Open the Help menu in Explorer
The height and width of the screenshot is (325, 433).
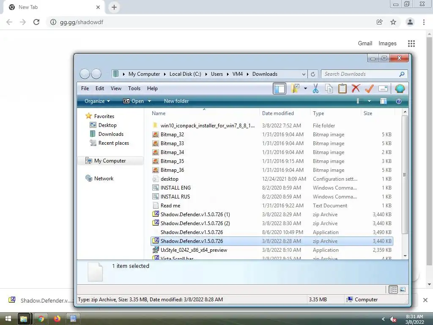click(152, 88)
